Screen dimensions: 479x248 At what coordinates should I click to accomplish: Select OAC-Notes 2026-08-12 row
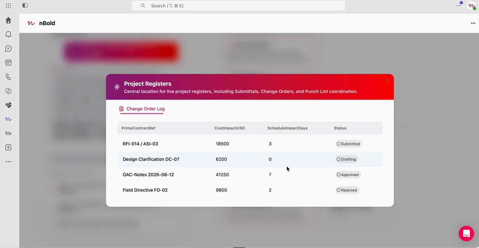[x=250, y=175]
